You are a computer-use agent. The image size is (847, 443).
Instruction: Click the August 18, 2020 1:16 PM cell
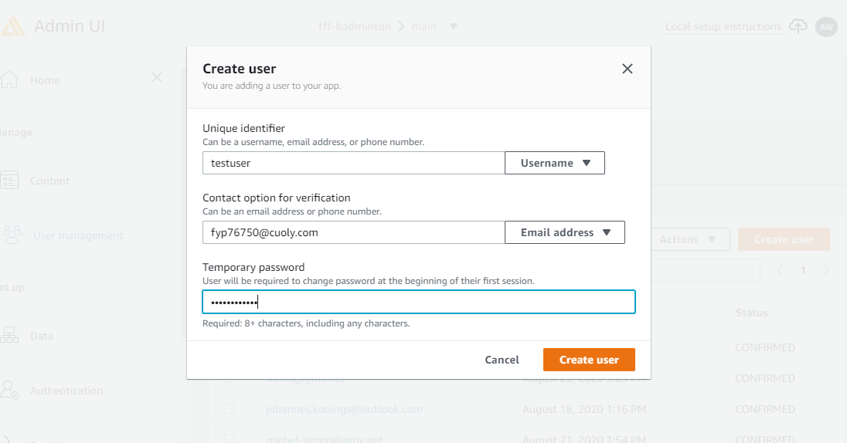584,410
